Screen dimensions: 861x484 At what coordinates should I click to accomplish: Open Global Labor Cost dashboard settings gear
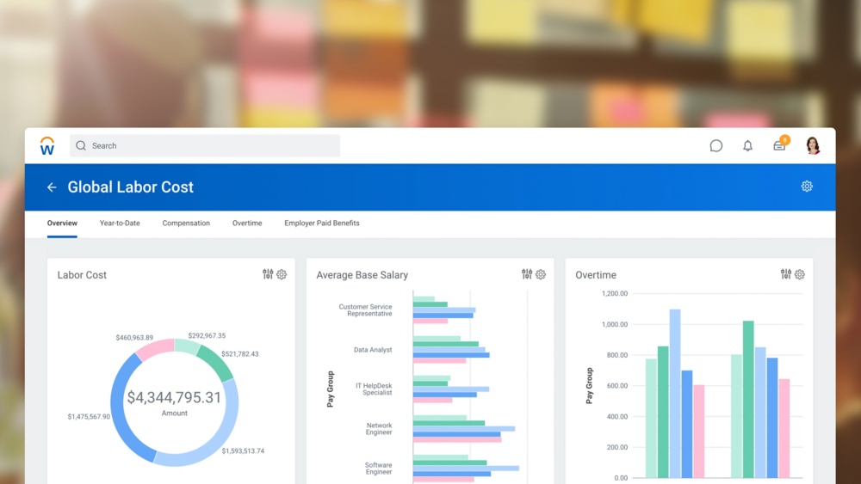[x=807, y=187]
